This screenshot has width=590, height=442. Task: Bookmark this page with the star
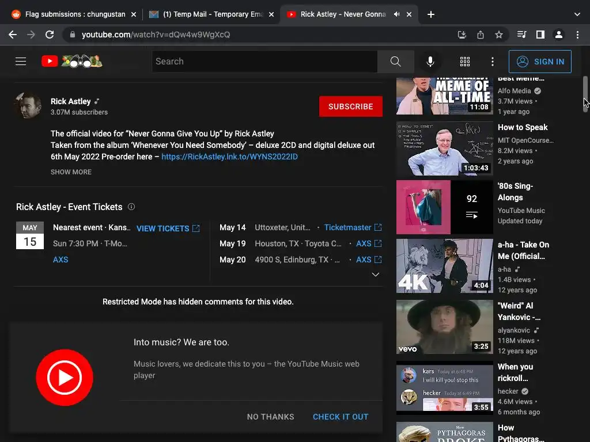tap(499, 35)
